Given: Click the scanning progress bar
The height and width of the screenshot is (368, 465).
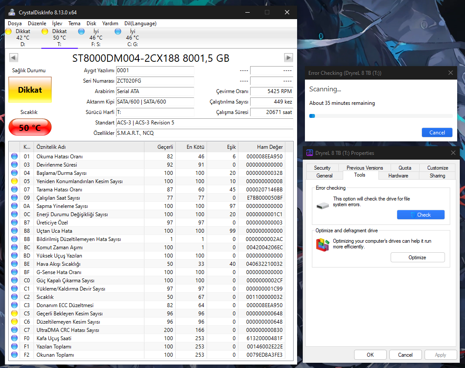Looking at the screenshot, I should tap(381, 116).
